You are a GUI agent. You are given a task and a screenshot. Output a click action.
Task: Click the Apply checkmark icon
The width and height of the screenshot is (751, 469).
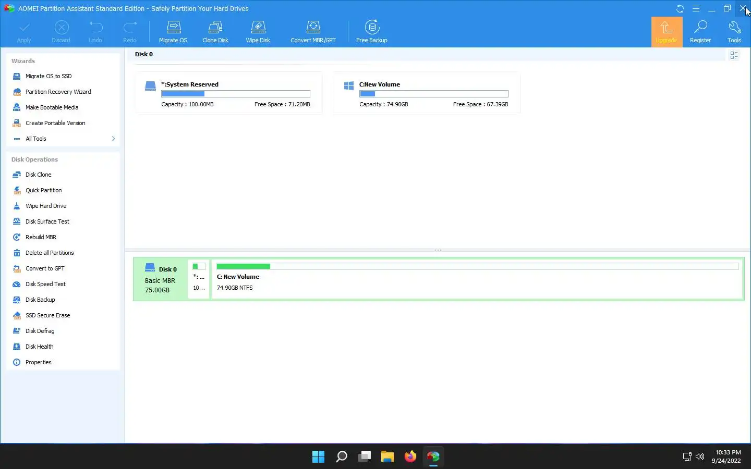point(24,27)
